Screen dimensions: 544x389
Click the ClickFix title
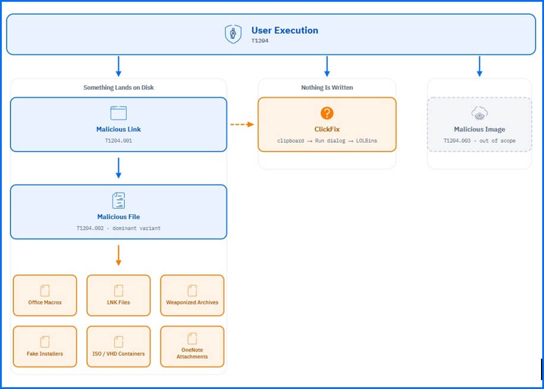point(327,129)
